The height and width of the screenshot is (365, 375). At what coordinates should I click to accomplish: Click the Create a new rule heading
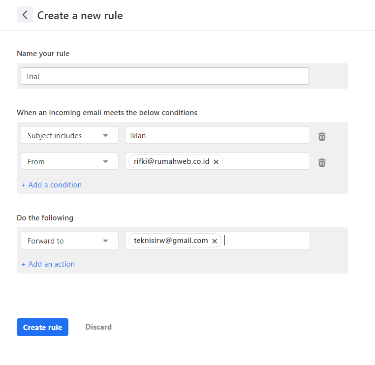(x=80, y=16)
